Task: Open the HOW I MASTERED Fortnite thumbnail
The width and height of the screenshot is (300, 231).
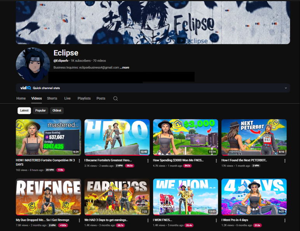Action: 49,137
